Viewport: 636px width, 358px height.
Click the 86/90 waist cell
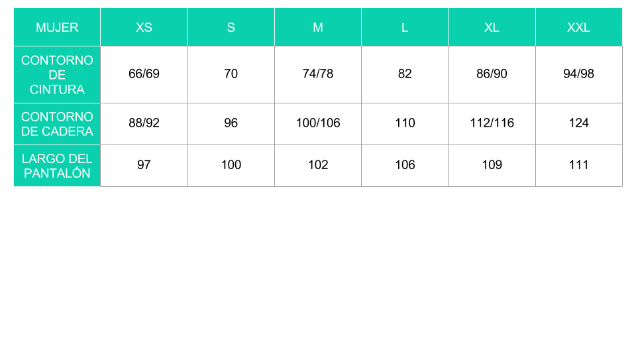(x=492, y=75)
